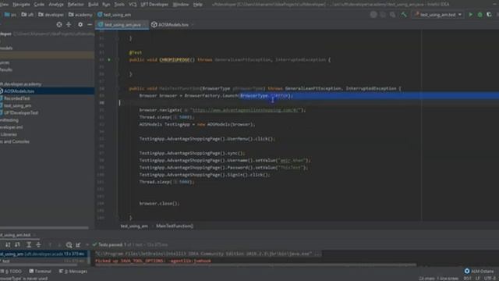499x281 pixels.
Task: Click the test_using_am class breadcrumb in navigation bar
Action: click(114, 15)
